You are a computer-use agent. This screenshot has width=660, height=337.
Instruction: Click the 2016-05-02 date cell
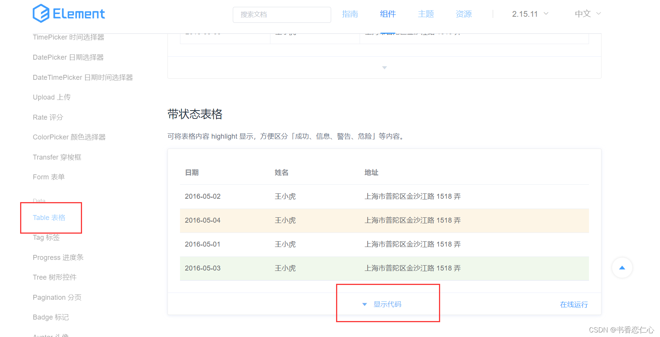point(203,196)
